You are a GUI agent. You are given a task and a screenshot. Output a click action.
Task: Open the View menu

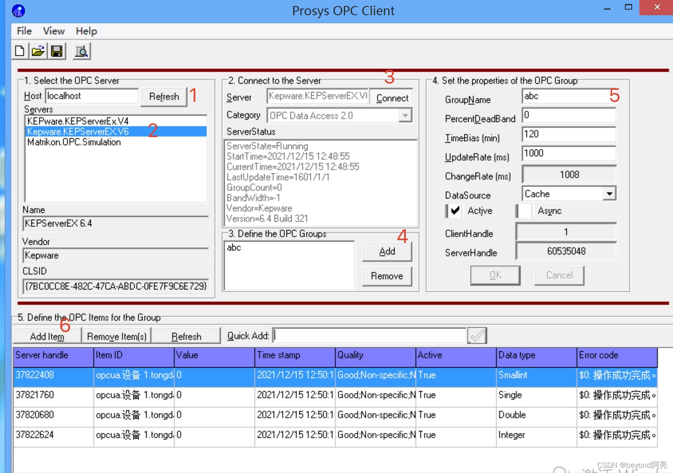54,31
